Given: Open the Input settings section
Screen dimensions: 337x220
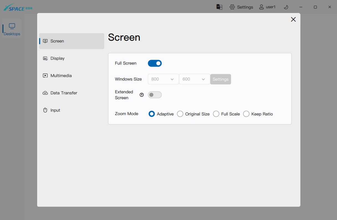Looking at the screenshot, I should (x=55, y=110).
